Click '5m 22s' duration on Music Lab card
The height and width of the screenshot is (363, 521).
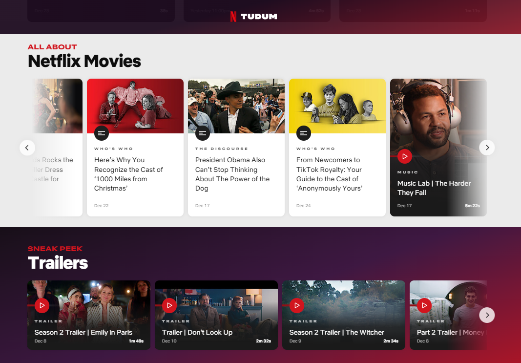[x=472, y=206]
